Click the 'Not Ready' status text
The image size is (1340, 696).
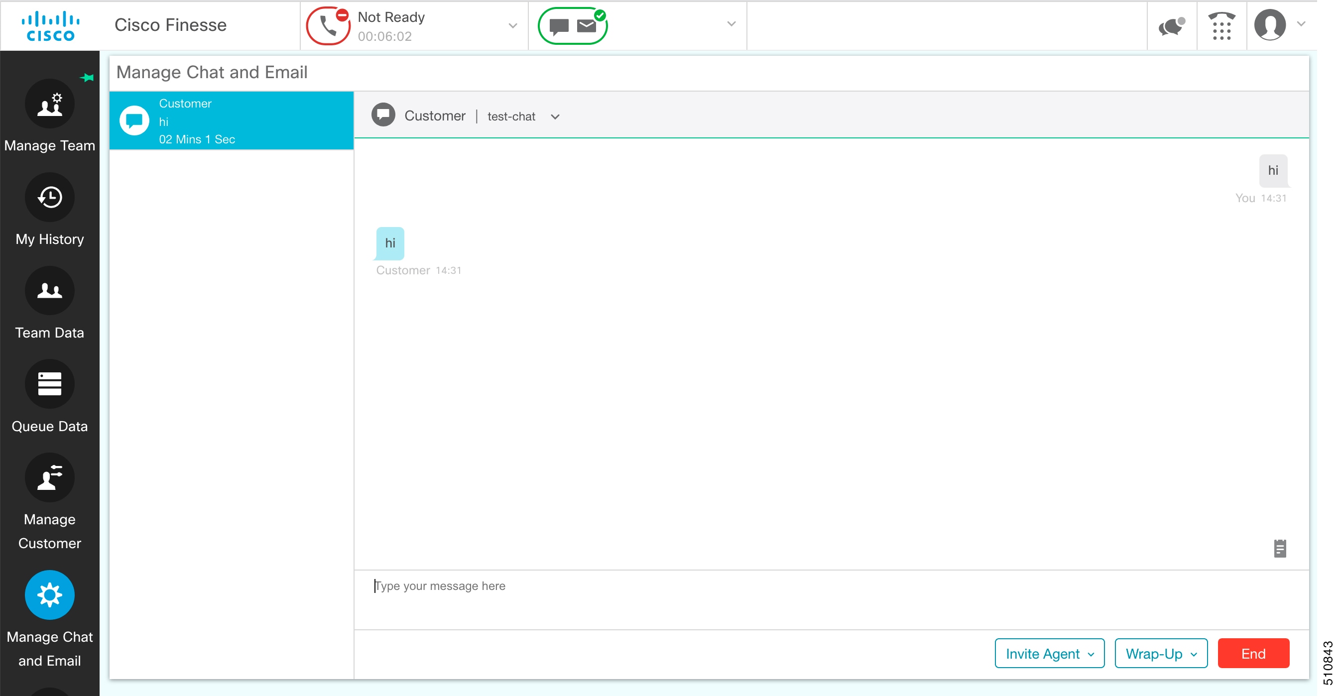tap(391, 17)
